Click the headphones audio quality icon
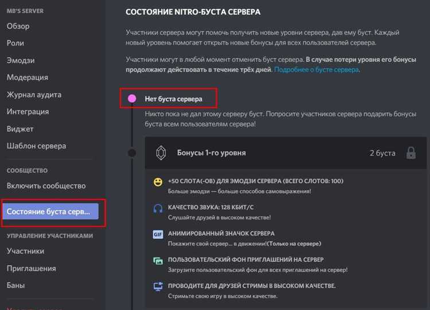This screenshot has height=310, width=430. tap(158, 209)
